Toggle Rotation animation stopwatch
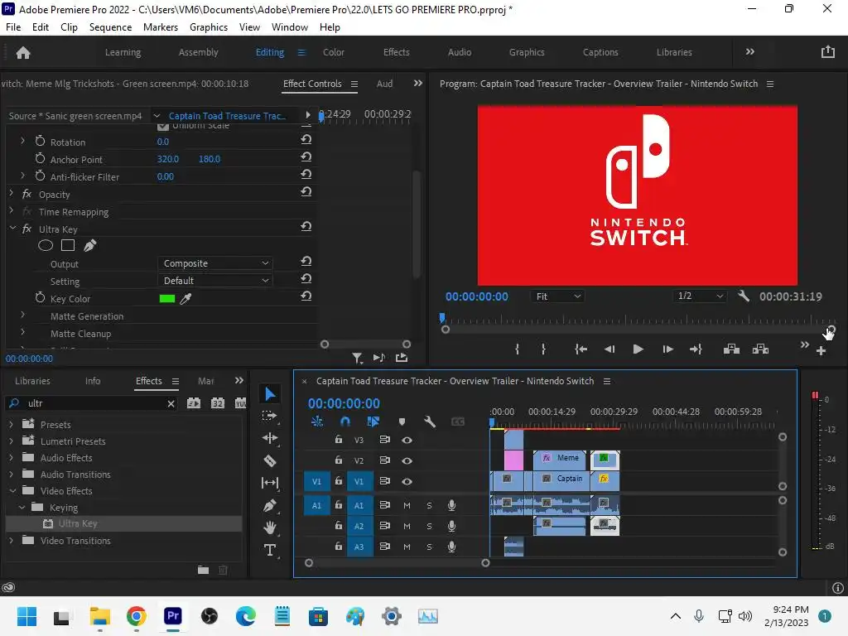The height and width of the screenshot is (636, 848). click(x=40, y=141)
